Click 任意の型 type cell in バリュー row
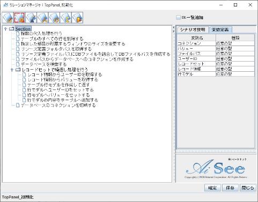The height and width of the screenshot is (202, 258). 235,48
